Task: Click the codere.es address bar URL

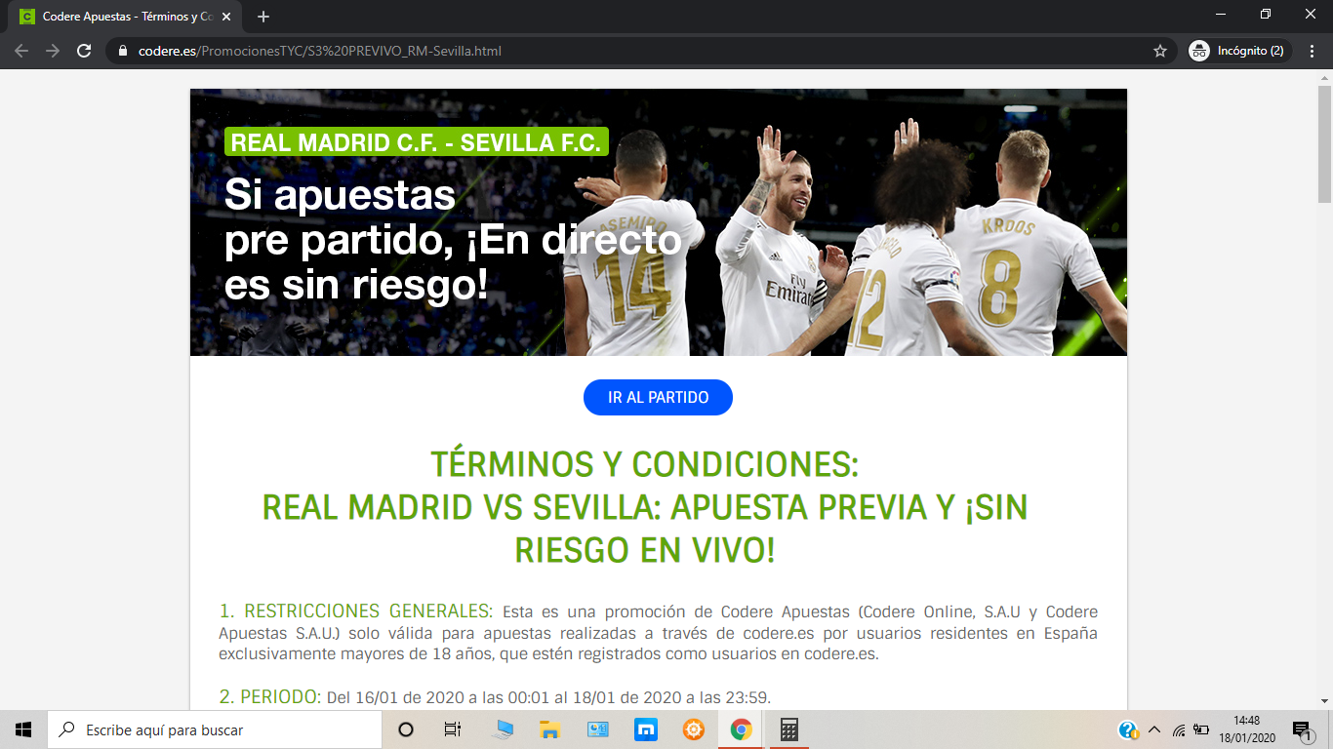Action: [320, 51]
